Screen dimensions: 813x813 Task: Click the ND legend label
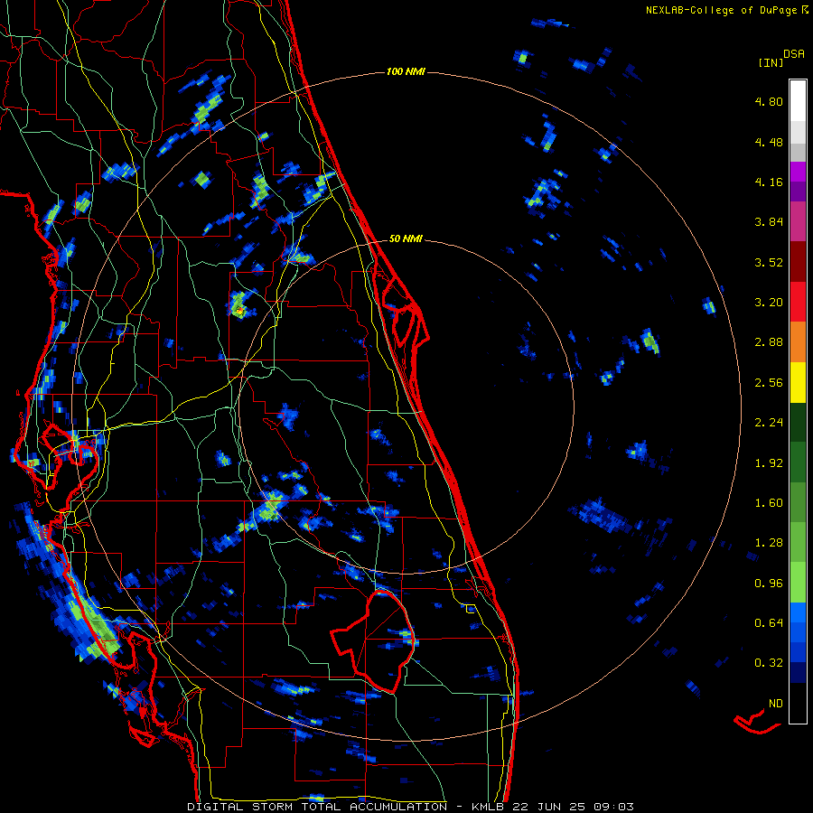776,704
